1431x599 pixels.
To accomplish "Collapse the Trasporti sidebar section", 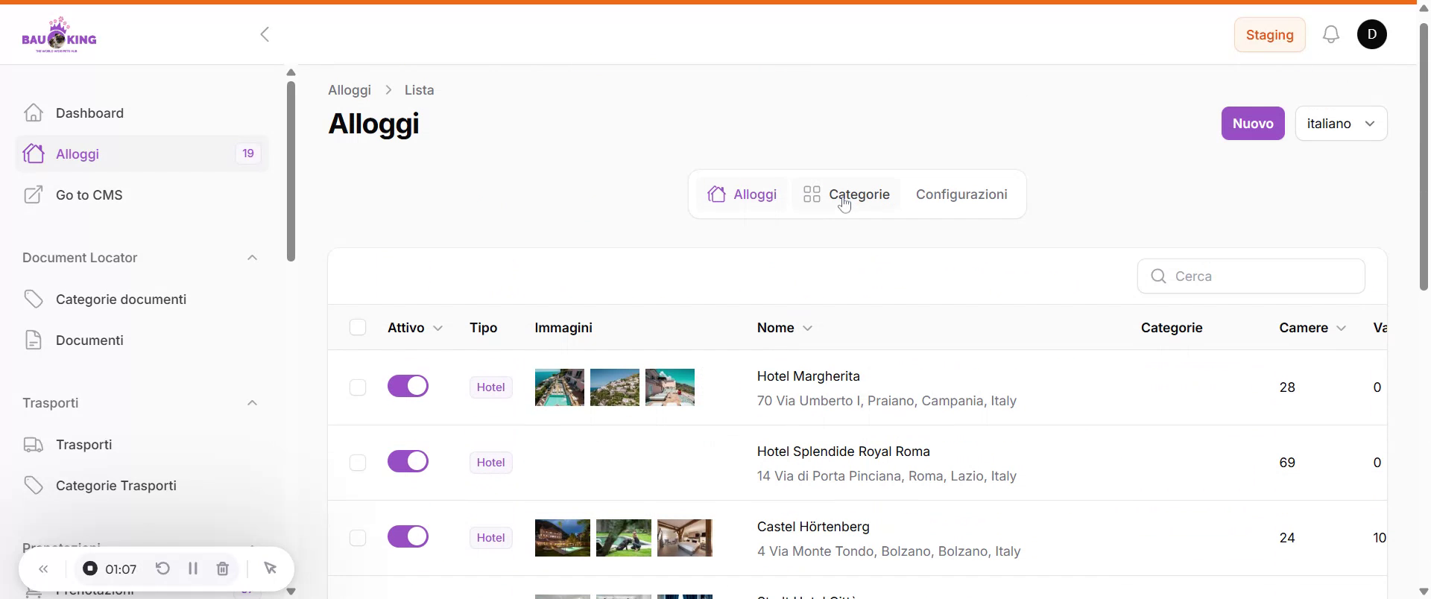I will (x=252, y=403).
